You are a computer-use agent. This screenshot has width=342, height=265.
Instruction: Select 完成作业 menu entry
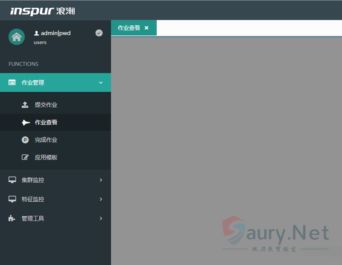click(46, 140)
